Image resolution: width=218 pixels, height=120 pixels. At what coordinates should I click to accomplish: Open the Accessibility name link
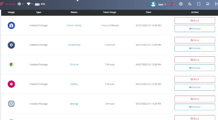pos(74,45)
